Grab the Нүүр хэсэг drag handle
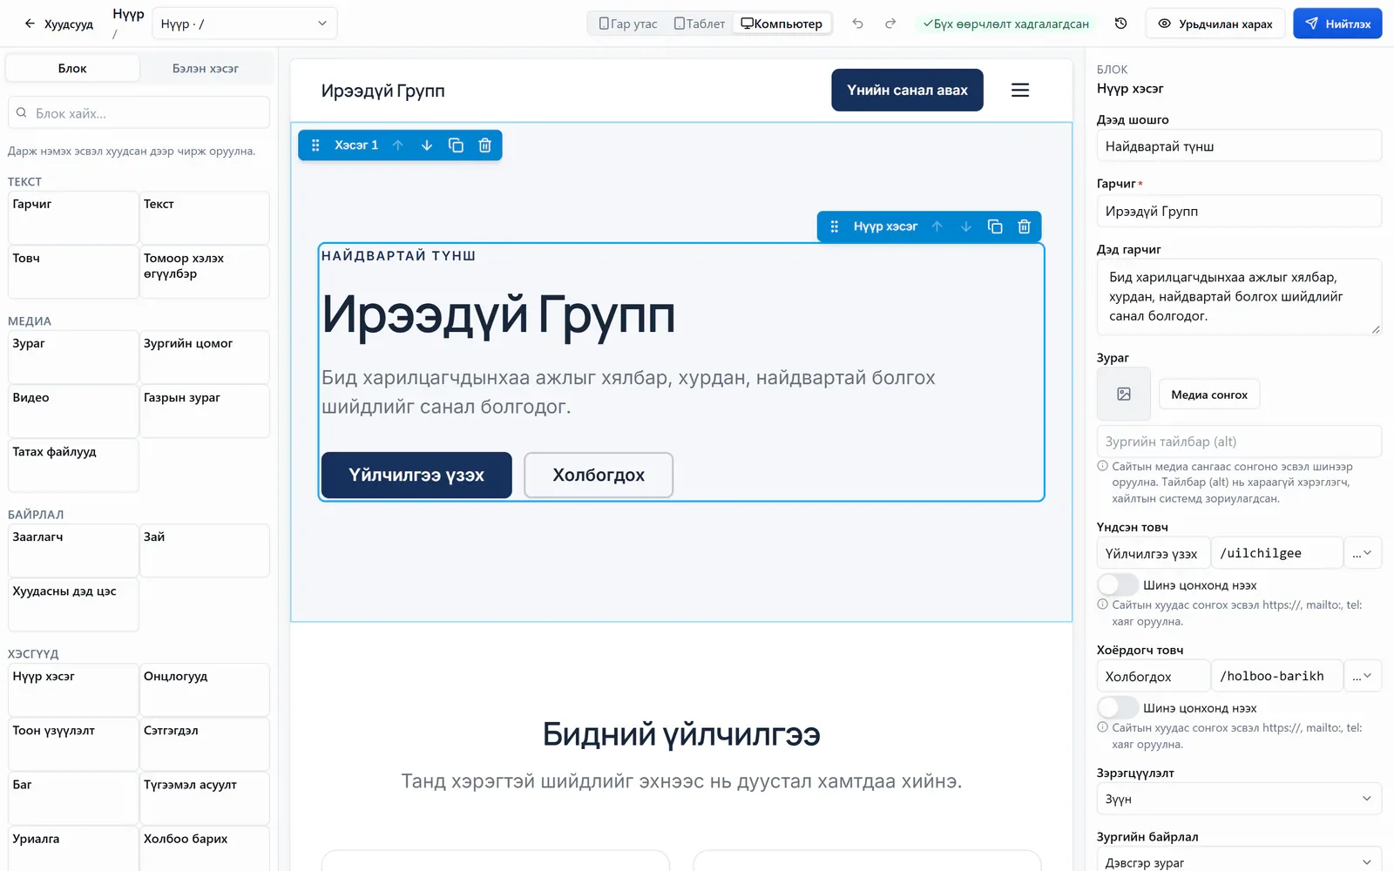1394x871 pixels. point(834,226)
